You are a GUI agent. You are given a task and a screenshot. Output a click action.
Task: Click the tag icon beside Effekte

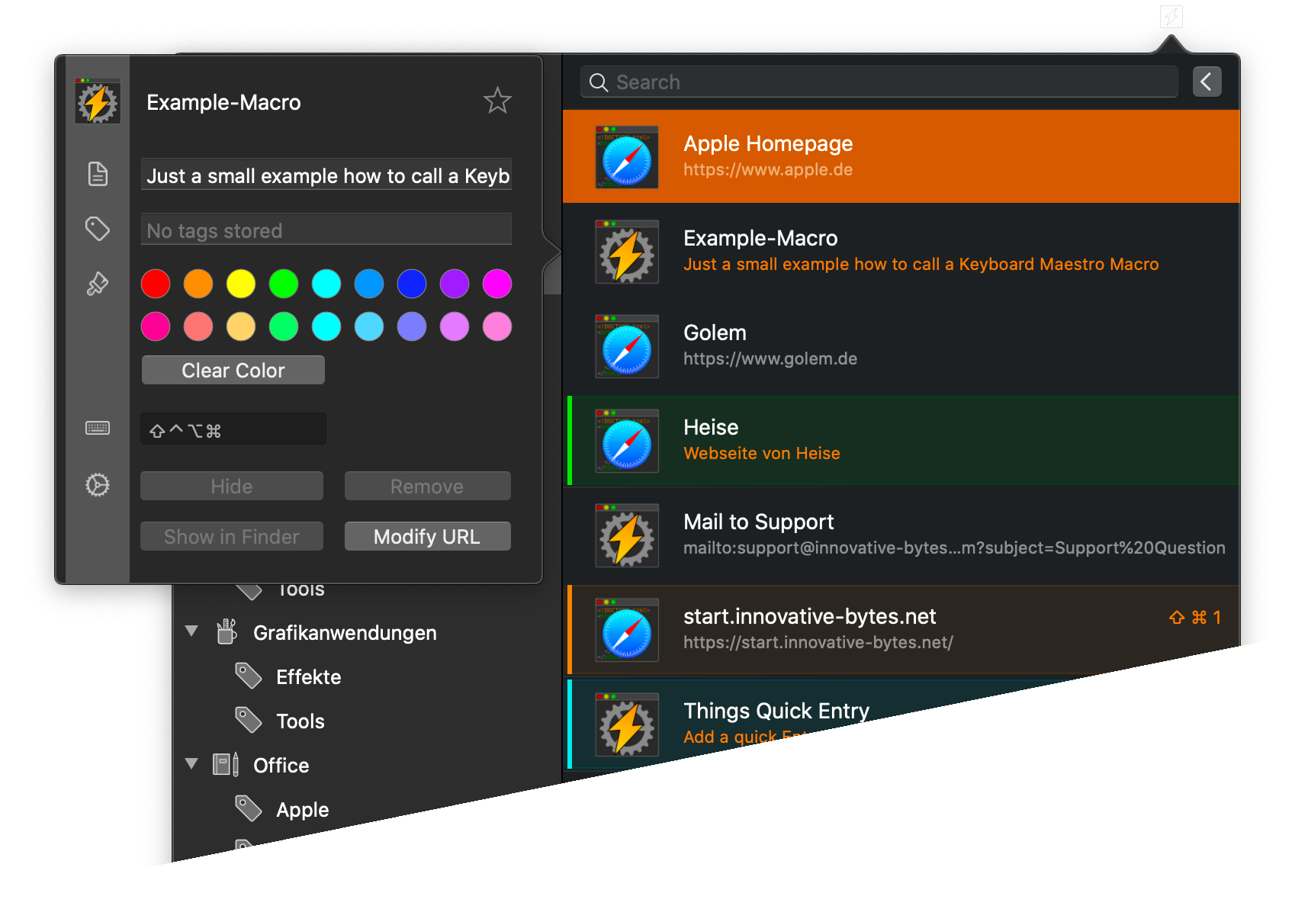point(249,676)
